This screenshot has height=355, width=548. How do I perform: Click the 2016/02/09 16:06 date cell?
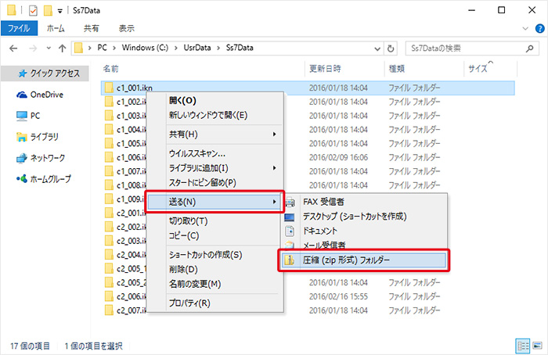point(338,157)
